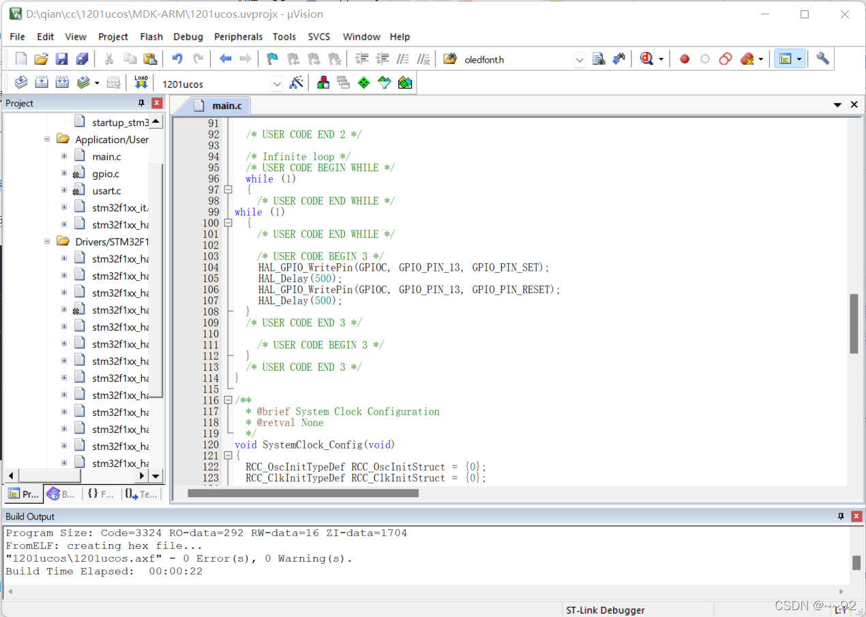This screenshot has height=617, width=866.
Task: Open debug session dropdown arrow
Action: pyautogui.click(x=661, y=59)
